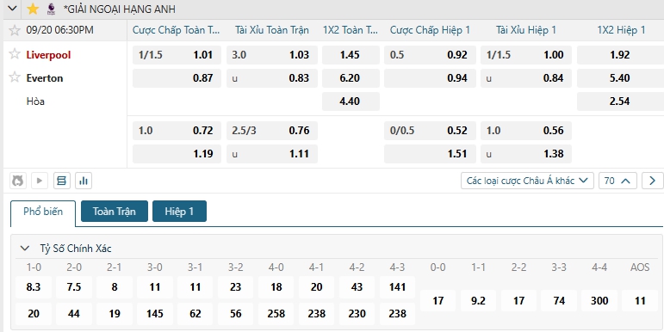Open Các loại cược Châu Á khác dropdown
The height and width of the screenshot is (332, 664).
click(527, 181)
